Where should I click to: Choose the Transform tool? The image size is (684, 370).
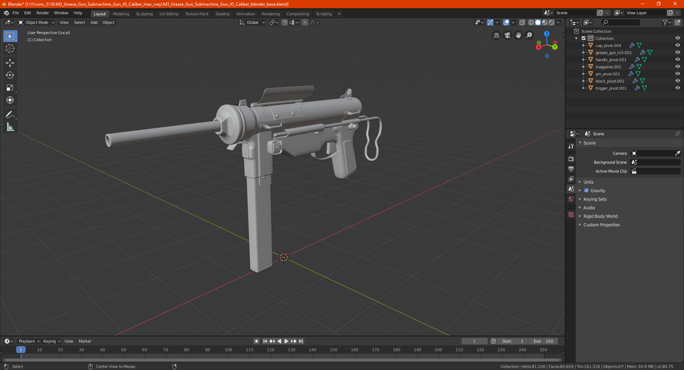10,100
